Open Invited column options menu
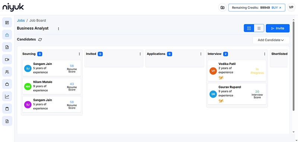Image resolution: width=298 pixels, height=142 pixels. point(140,54)
